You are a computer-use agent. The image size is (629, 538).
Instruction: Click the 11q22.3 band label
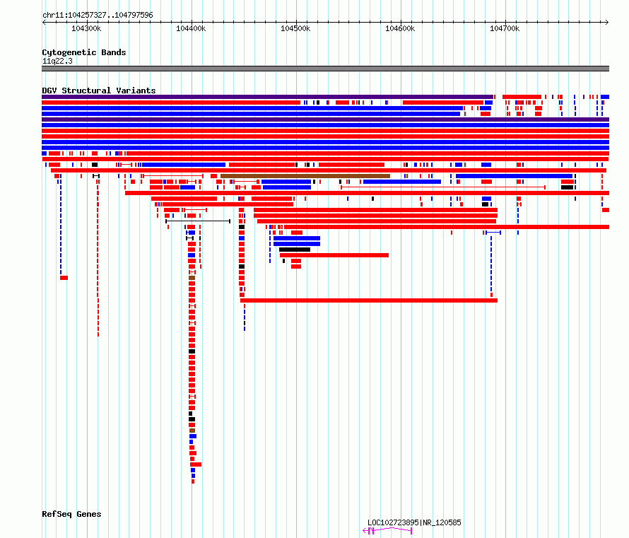pyautogui.click(x=57, y=61)
